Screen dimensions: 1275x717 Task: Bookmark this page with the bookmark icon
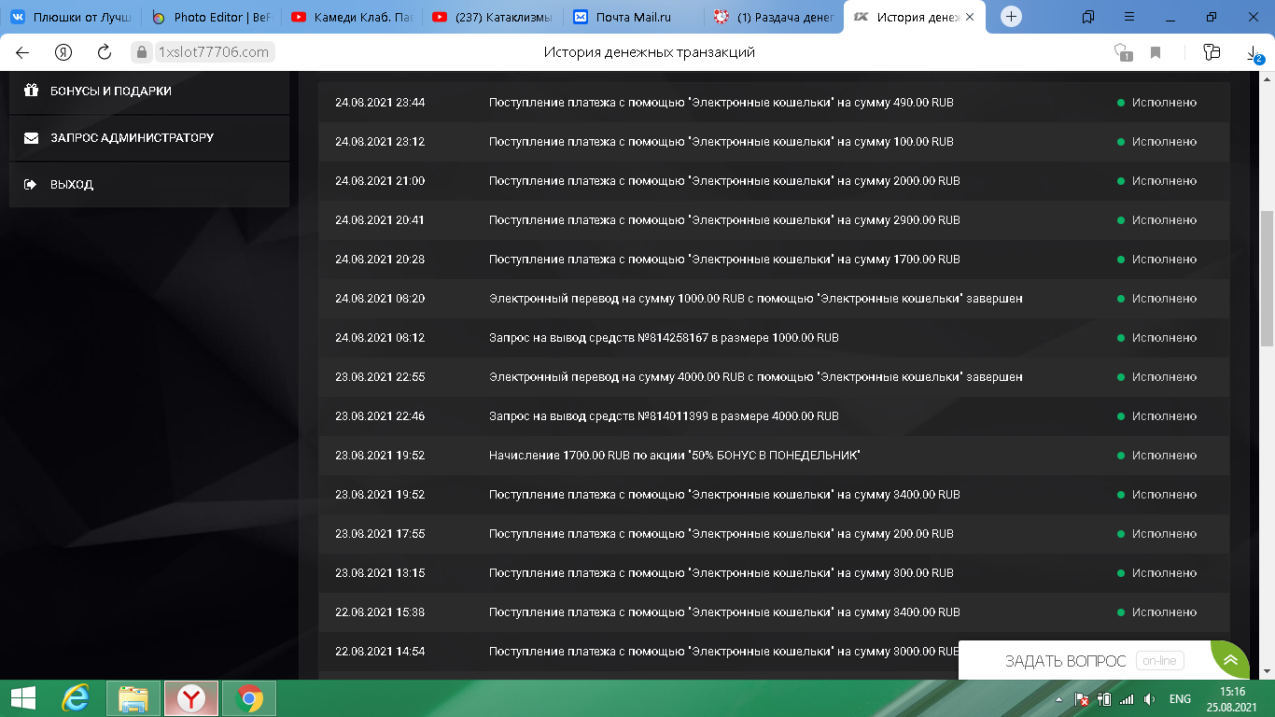click(1156, 52)
